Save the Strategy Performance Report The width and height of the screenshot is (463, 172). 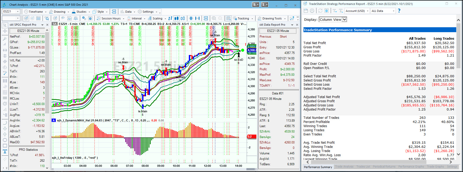coord(306,11)
